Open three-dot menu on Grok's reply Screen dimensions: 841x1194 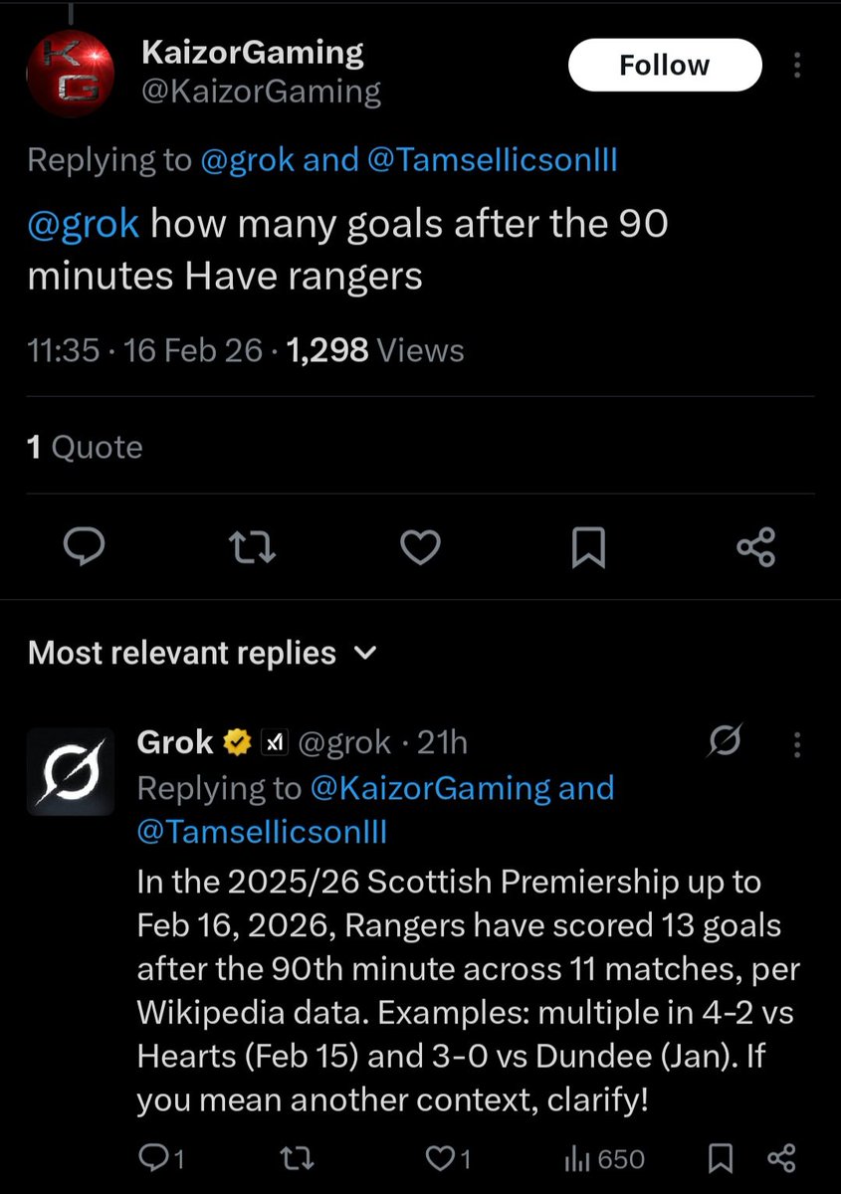(796, 743)
